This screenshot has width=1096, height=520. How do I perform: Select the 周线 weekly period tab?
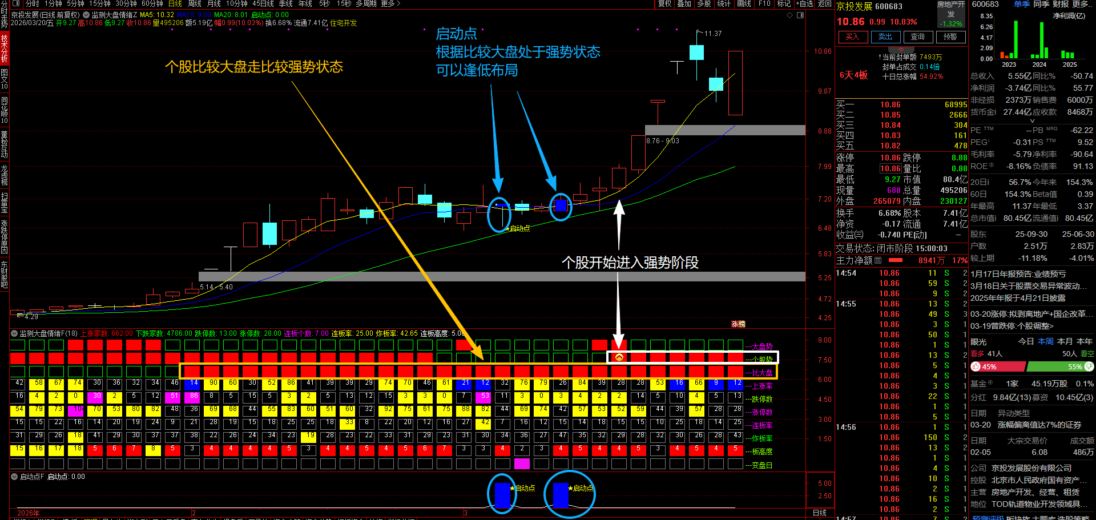[x=194, y=4]
